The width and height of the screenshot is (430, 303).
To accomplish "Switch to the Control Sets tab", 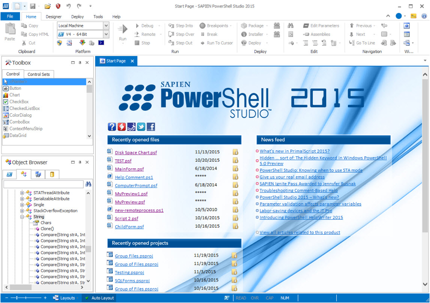I will (38, 74).
